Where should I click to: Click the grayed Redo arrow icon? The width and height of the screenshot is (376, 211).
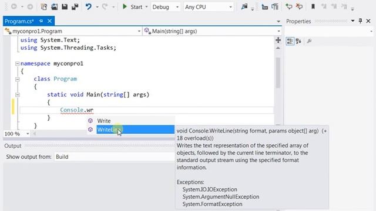point(105,6)
